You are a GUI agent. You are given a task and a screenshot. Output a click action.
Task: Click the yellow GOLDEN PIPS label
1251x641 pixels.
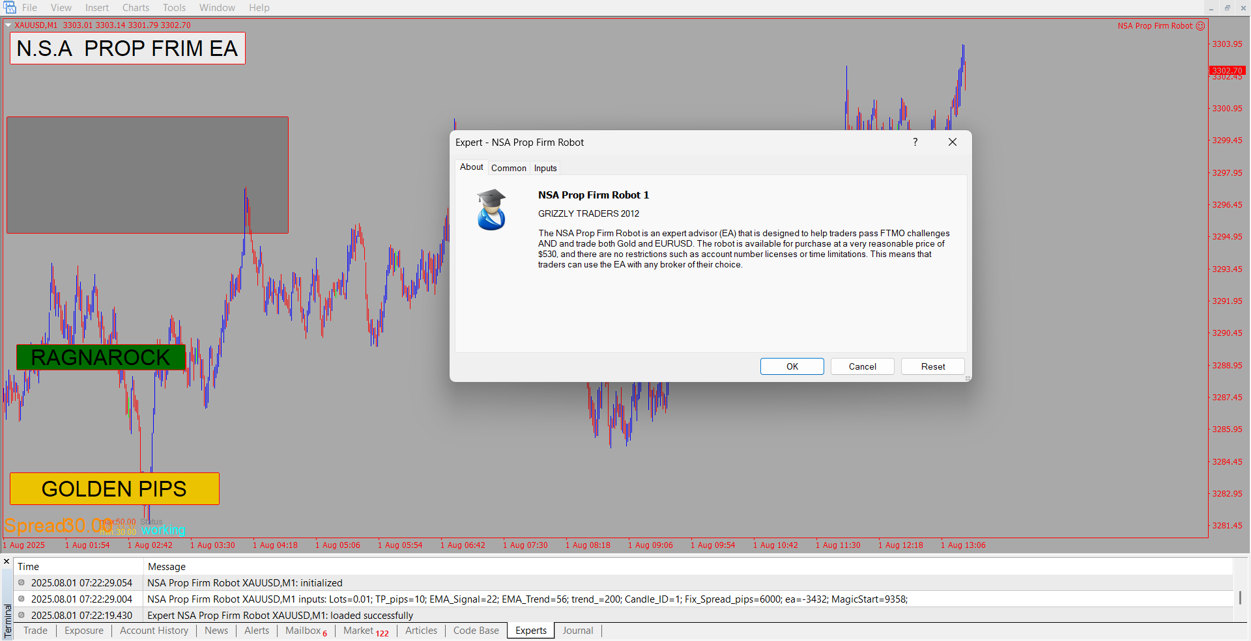click(115, 489)
